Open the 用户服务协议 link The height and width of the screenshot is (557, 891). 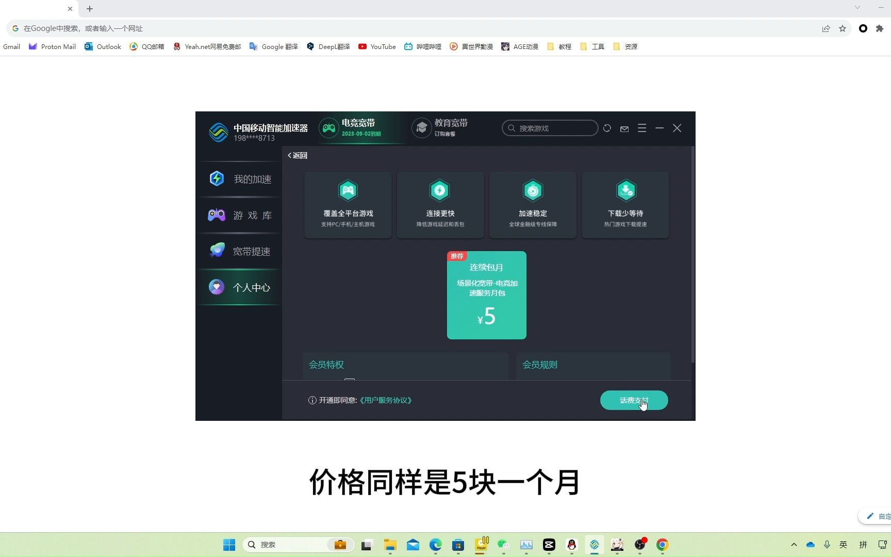coord(386,400)
